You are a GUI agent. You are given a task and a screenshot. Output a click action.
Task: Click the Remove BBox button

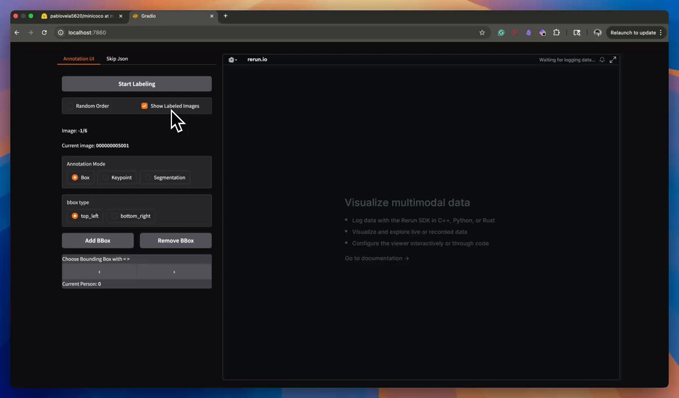(176, 241)
